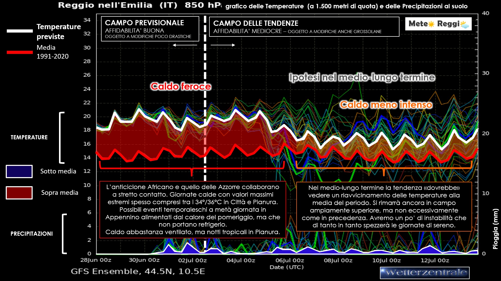The width and height of the screenshot is (501, 281).
Task: Click the Wetterzentrale logo
Action: point(425,273)
